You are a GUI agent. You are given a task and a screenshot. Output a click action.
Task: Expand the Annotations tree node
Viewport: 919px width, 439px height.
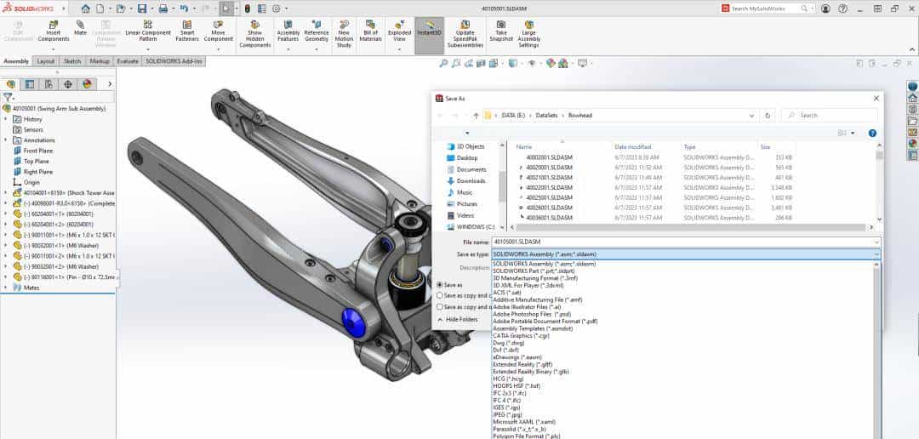coord(5,140)
